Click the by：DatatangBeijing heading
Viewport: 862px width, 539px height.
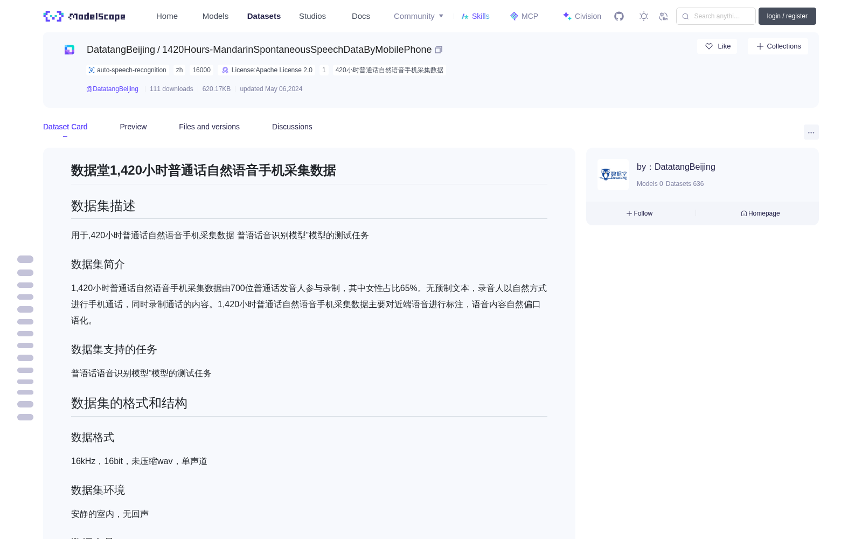(x=676, y=167)
